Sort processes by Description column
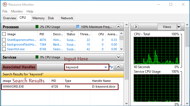 (58, 34)
